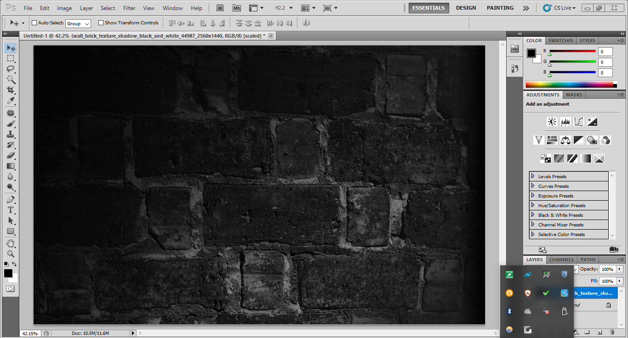Add a Color Balance adjustment (scales icon)
Image resolution: width=628 pixels, height=338 pixels.
click(565, 140)
